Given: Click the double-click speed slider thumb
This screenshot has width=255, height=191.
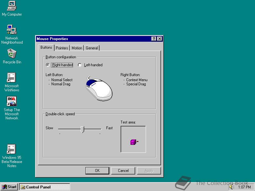Looking at the screenshot, I should tap(83, 130).
